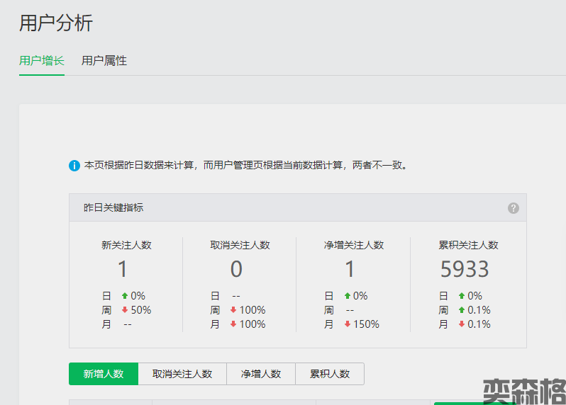
Task: Show the 取消关注人数 chart
Action: (x=182, y=374)
